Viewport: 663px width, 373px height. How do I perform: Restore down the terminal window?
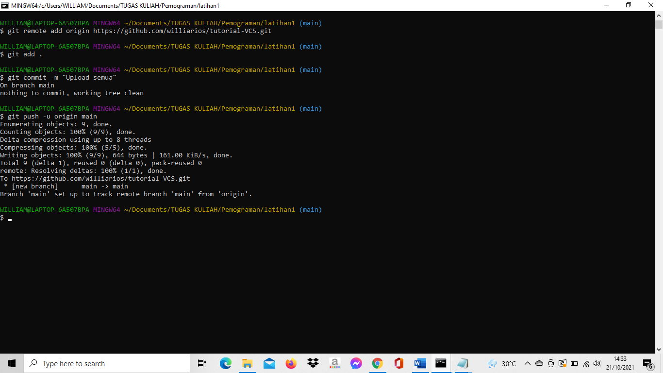pyautogui.click(x=629, y=5)
